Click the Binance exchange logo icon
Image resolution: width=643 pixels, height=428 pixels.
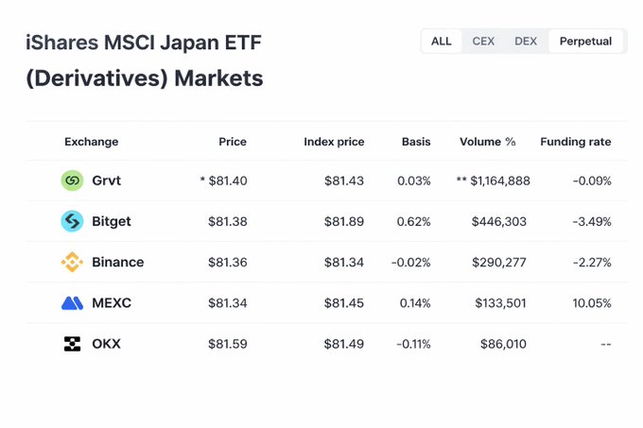(72, 262)
